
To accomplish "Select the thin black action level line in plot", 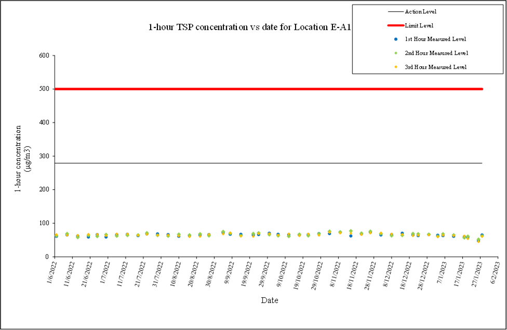I will click(268, 163).
